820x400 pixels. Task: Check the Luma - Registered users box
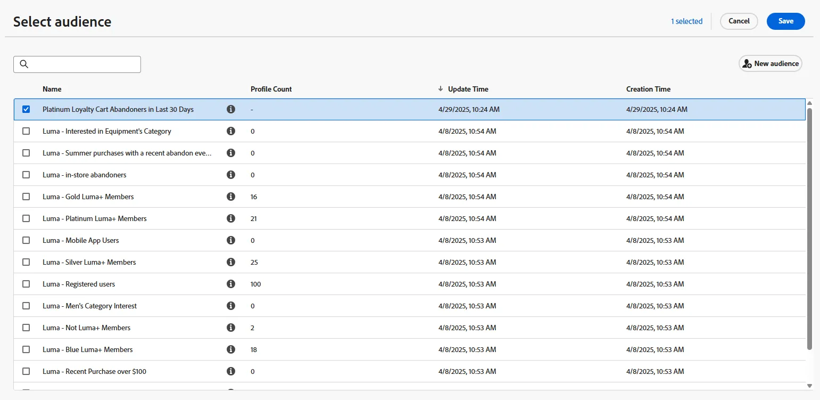(26, 284)
